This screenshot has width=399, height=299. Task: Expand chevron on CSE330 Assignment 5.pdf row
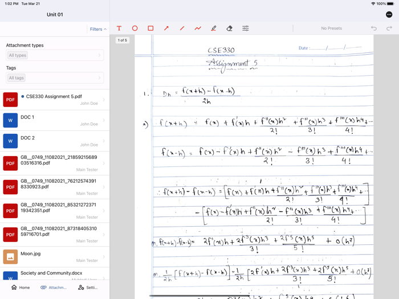[104, 100]
